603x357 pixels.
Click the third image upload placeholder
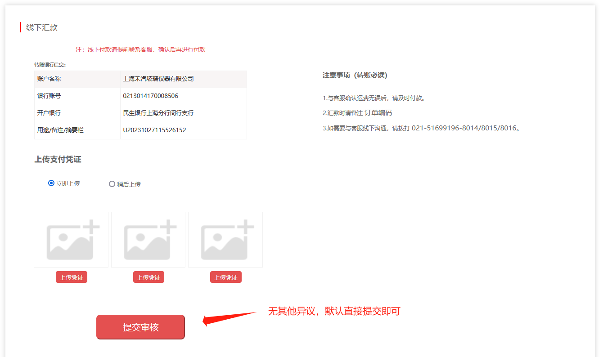[225, 239]
